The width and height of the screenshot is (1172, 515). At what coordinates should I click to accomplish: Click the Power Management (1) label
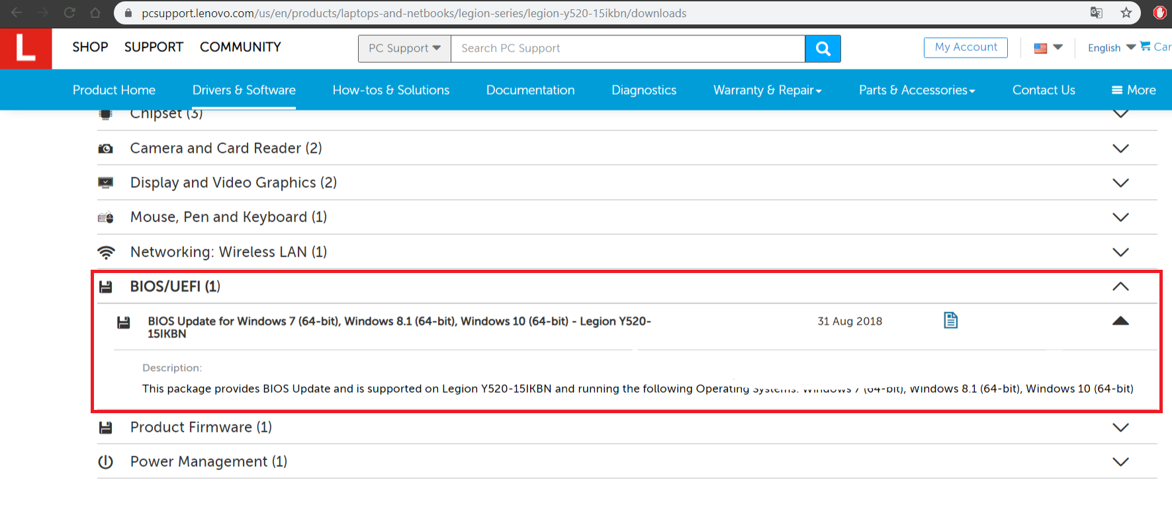pos(208,461)
